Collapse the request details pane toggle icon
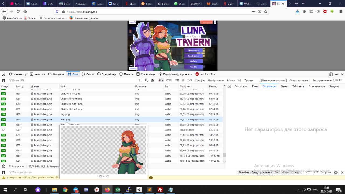Image resolution: width=345 pixels, height=194 pixels. click(229, 86)
